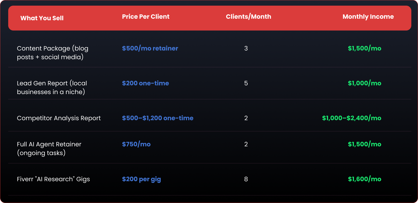Select the "$200 per gig" price
Viewport: 418px width, 203px height.
(x=141, y=179)
